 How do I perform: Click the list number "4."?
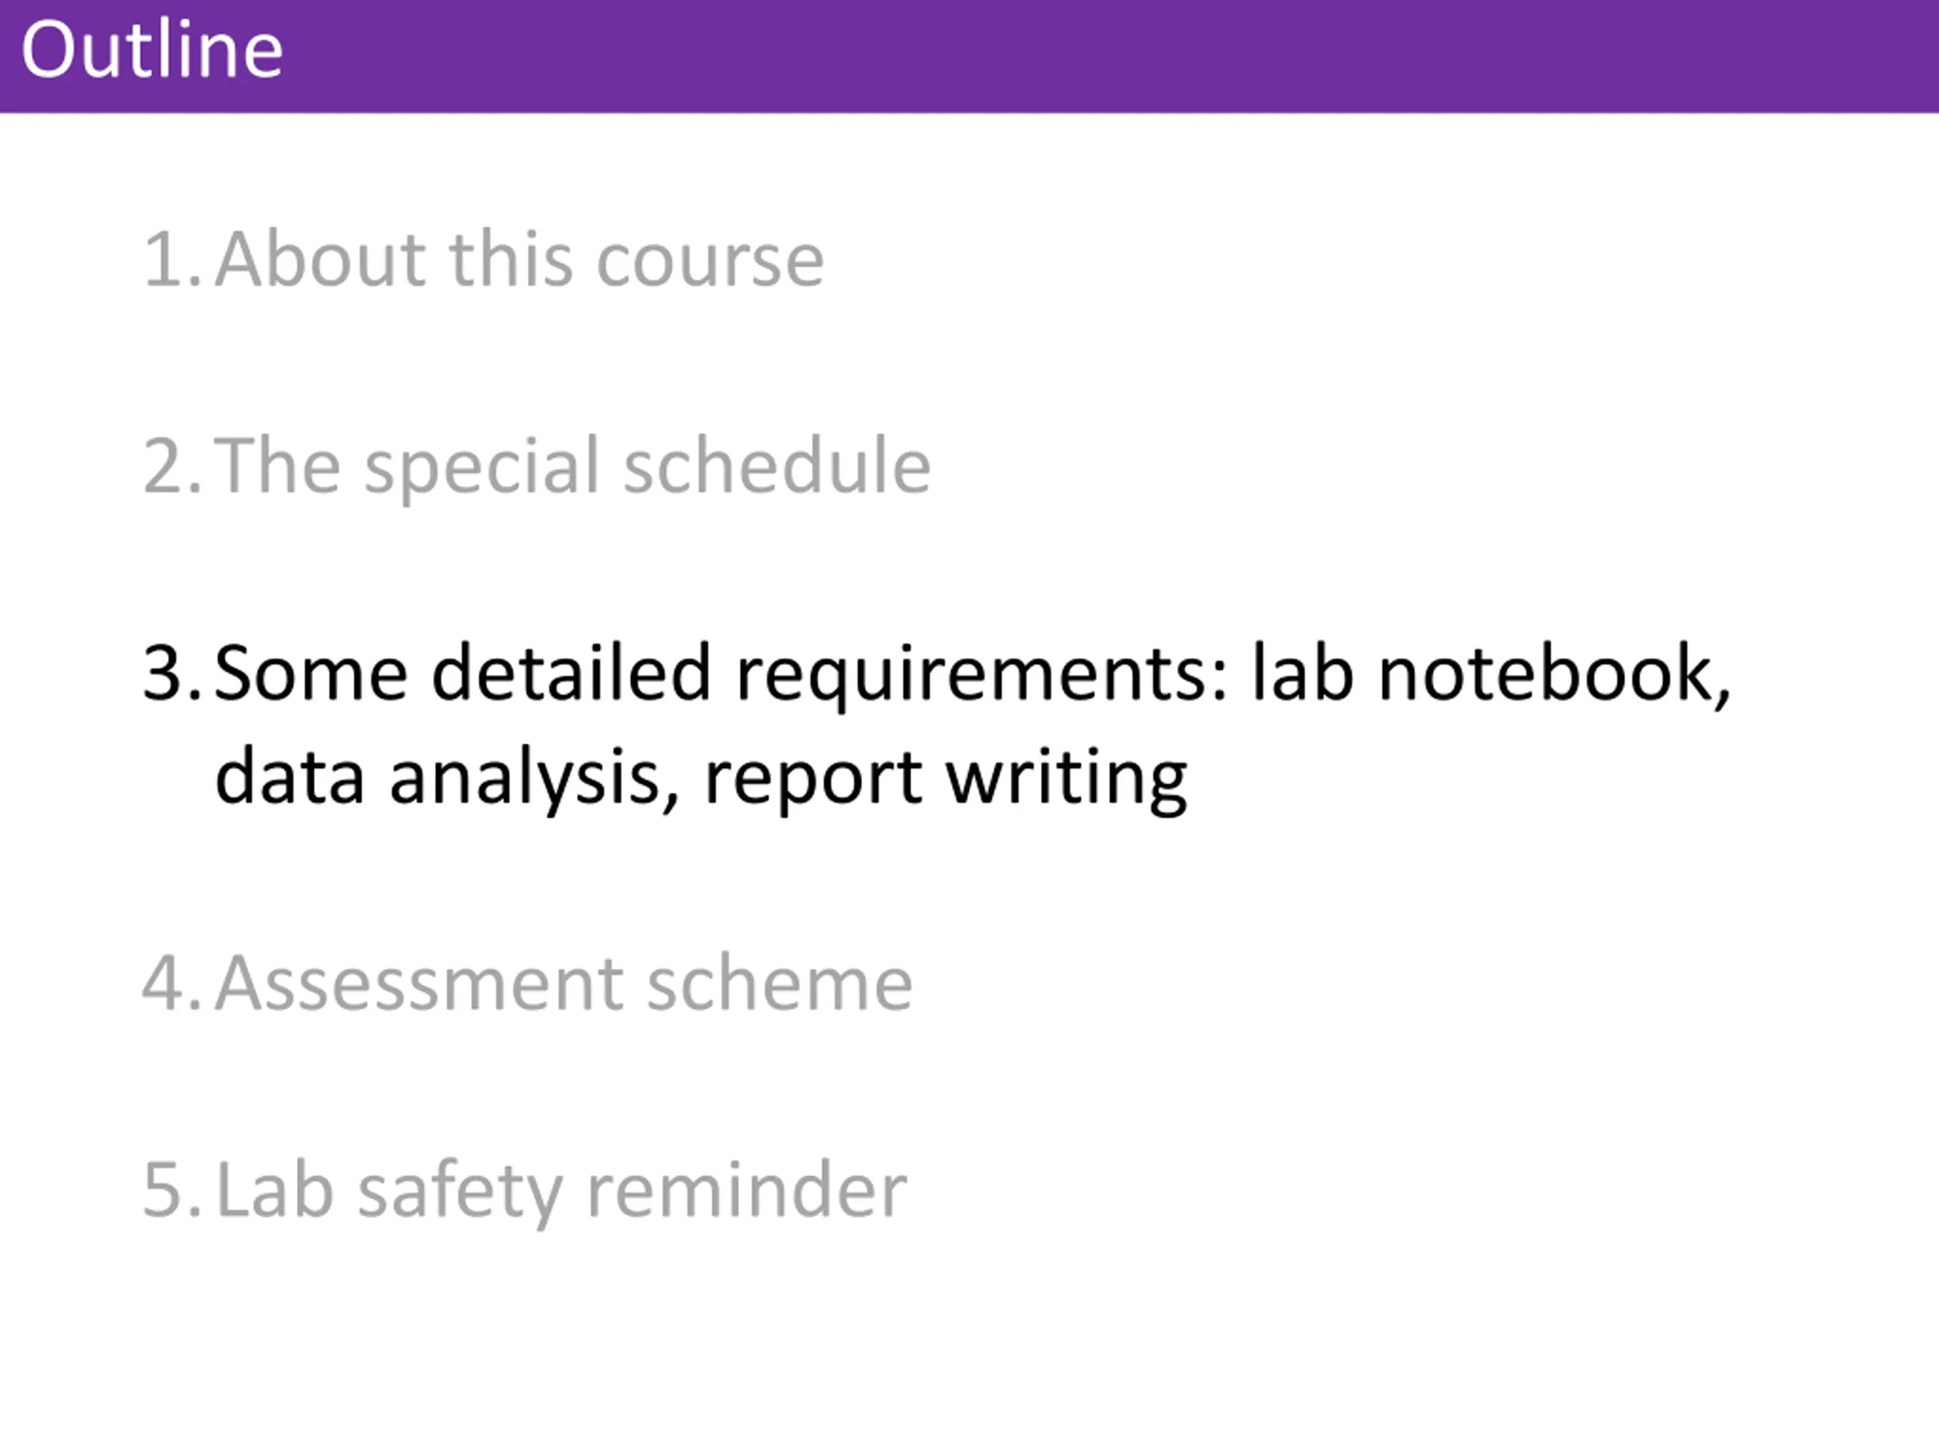pyautogui.click(x=173, y=984)
